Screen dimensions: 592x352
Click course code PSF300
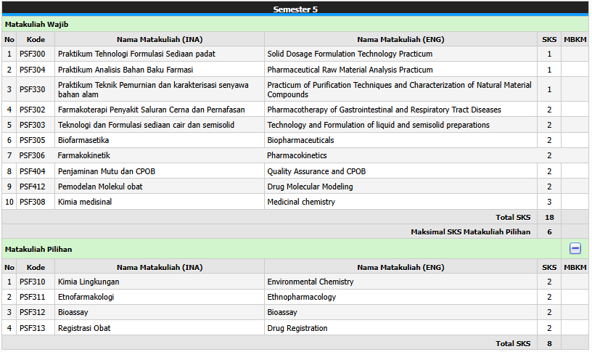point(32,54)
